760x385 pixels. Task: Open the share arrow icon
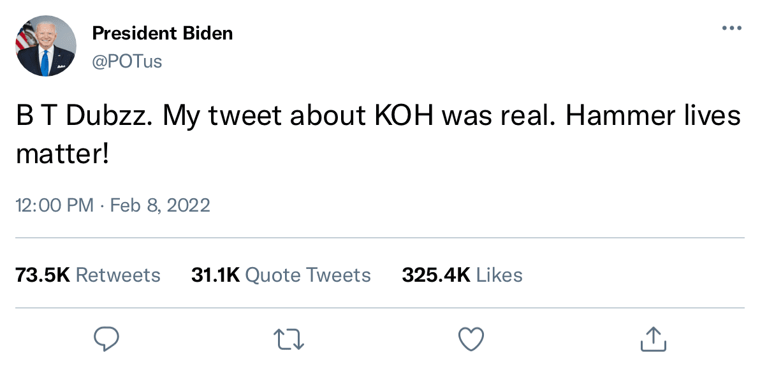click(x=652, y=339)
